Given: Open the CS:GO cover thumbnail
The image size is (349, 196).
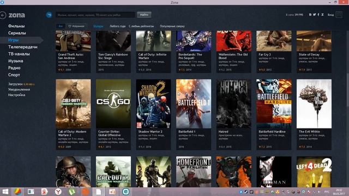Looking at the screenshot, I should [x=113, y=104].
